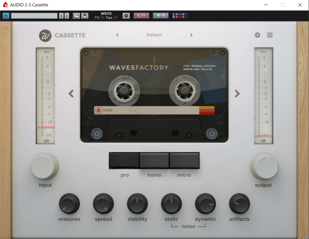Toggle the PG write indicator
The height and width of the screenshot is (239, 309).
(x=103, y=18)
